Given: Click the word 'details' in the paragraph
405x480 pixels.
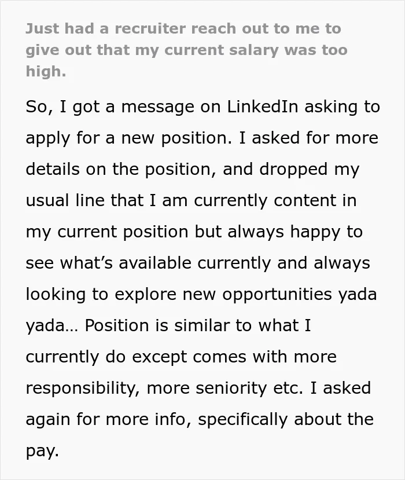Looking at the screenshot, I should tap(53, 169).
